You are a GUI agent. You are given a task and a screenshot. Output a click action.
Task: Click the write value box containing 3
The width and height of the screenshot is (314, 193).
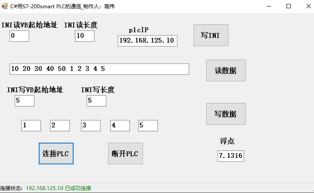(x=91, y=125)
